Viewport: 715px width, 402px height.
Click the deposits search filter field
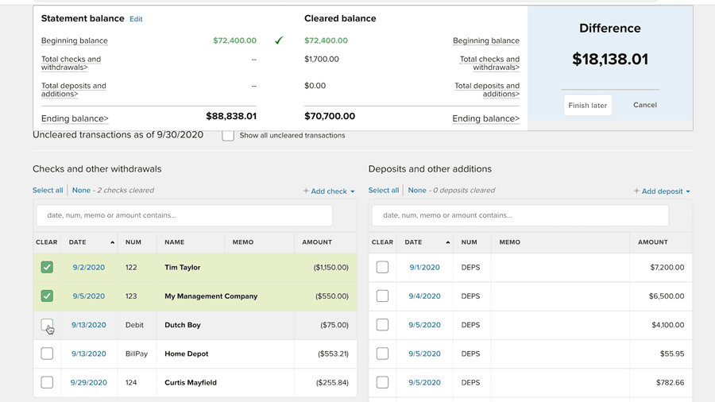coord(520,215)
